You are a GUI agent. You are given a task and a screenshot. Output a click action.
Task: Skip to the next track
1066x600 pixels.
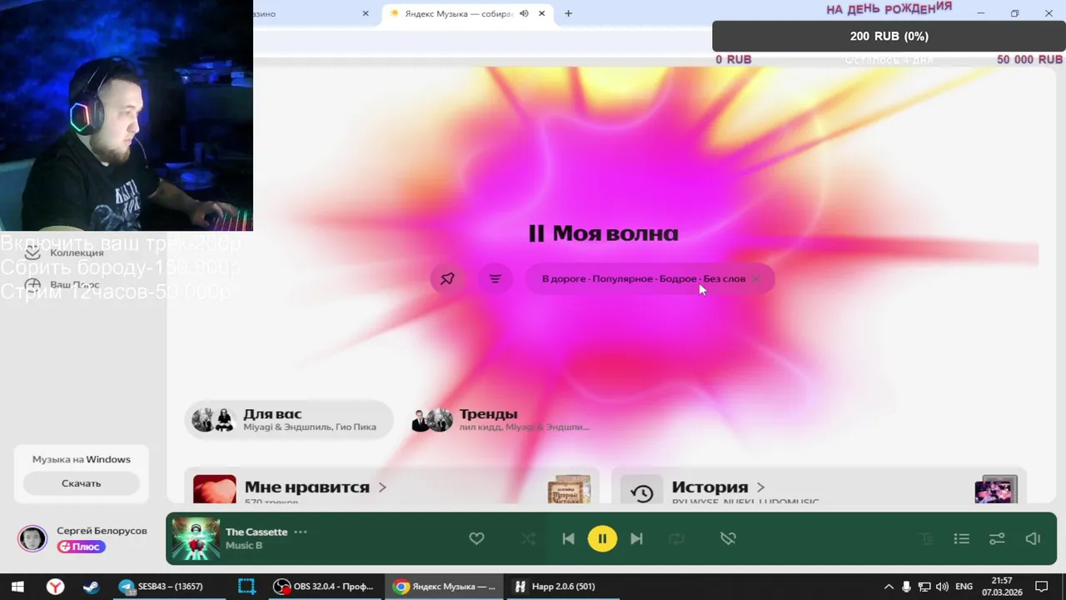(x=636, y=538)
